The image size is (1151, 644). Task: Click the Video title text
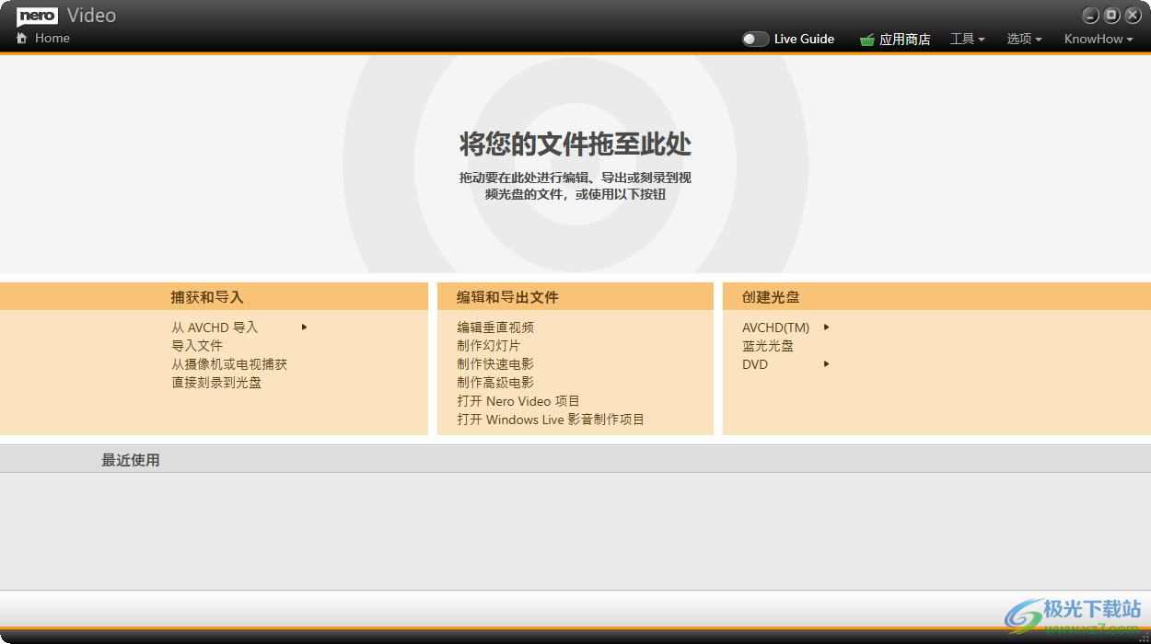tap(92, 16)
